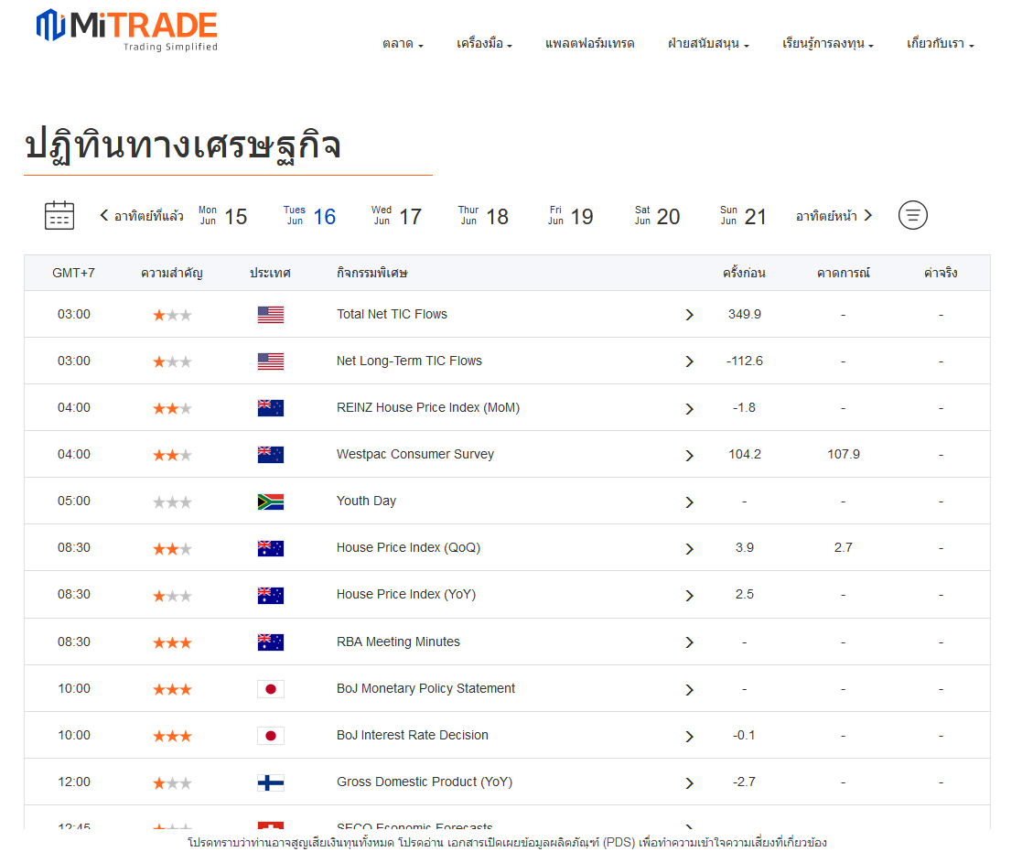The height and width of the screenshot is (852, 1022).
Task: Expand details arrow for REINZ House Price Index
Action: point(689,409)
